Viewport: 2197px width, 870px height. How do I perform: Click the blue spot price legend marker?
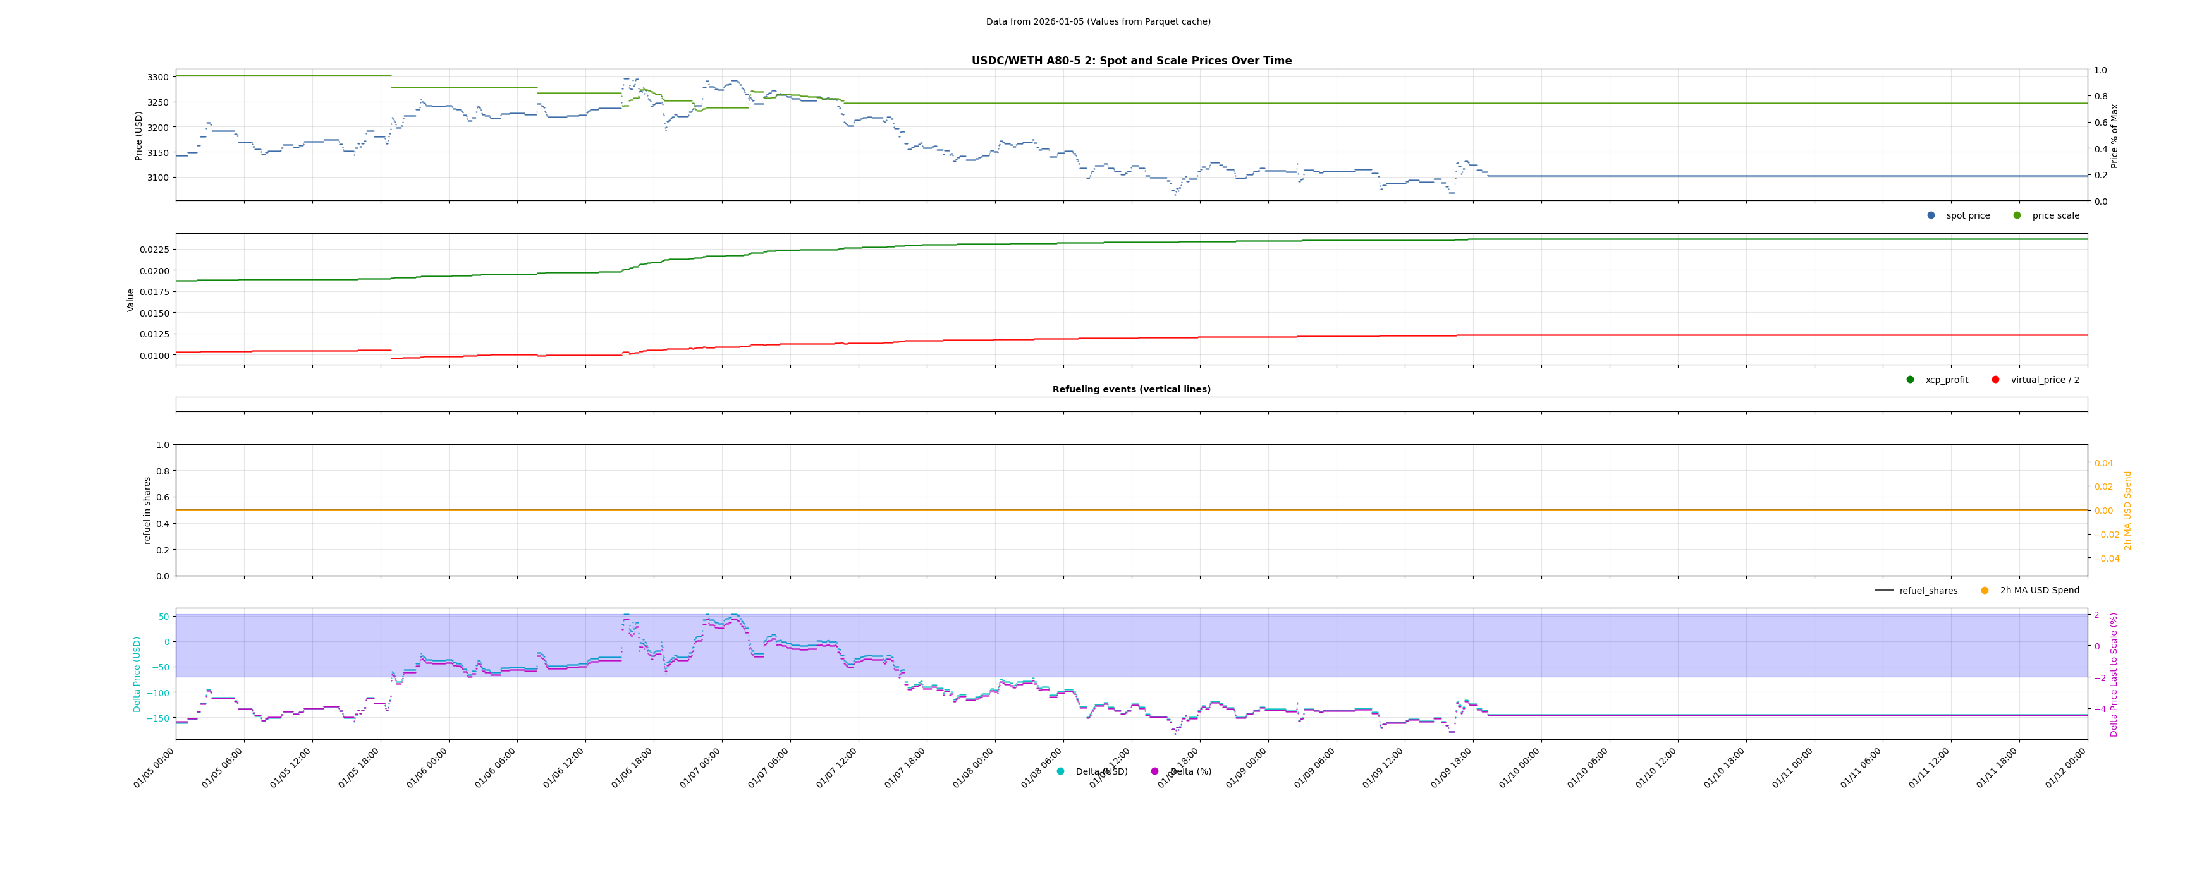point(1931,215)
